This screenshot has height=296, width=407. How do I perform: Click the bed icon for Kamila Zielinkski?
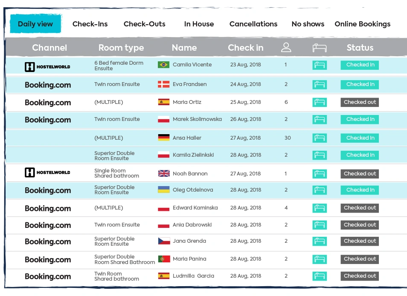pyautogui.click(x=320, y=155)
